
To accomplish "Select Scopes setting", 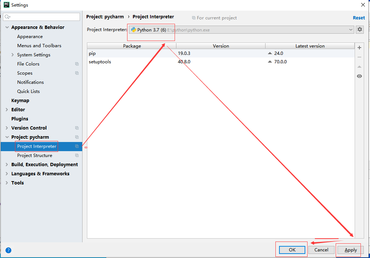I will (x=25, y=73).
